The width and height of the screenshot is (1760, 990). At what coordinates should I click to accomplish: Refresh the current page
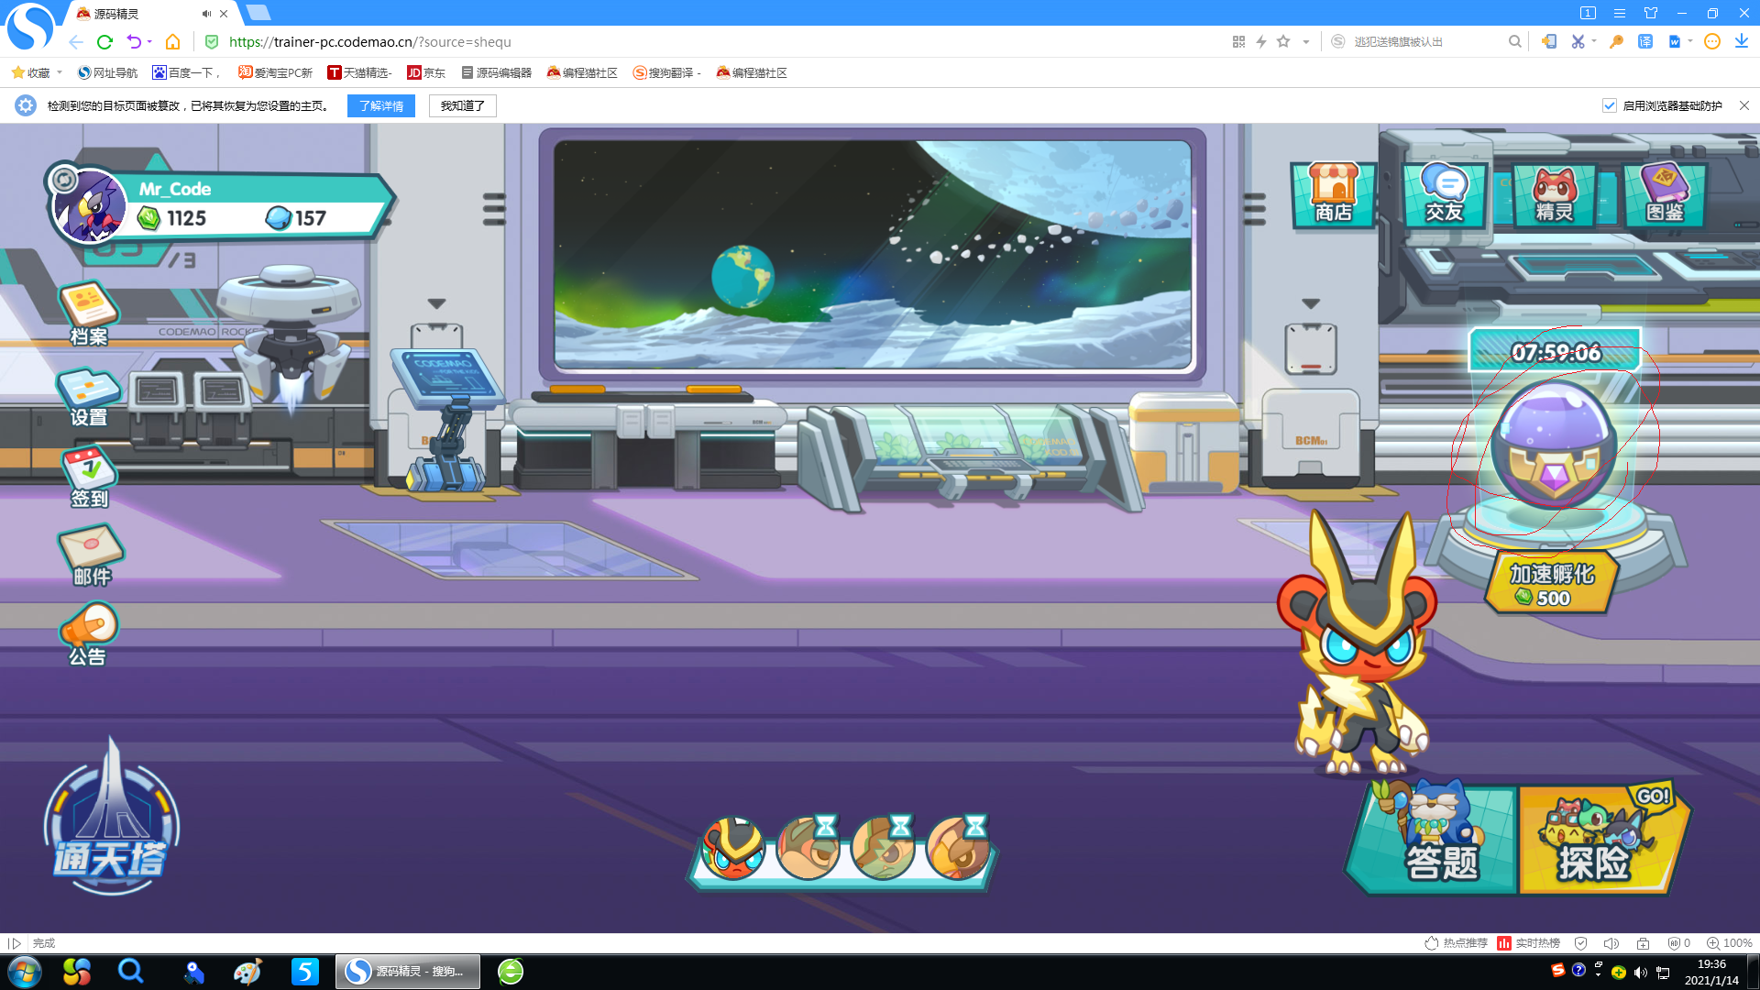[x=104, y=42]
